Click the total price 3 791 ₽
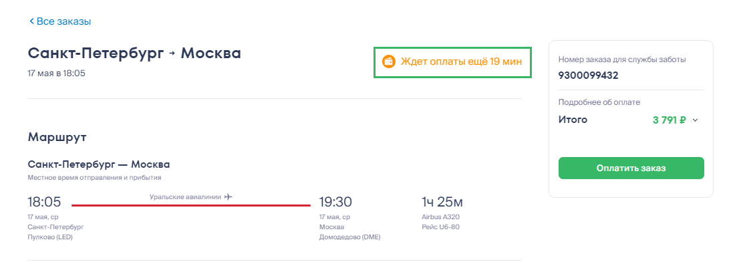The height and width of the screenshot is (270, 739). [x=669, y=120]
